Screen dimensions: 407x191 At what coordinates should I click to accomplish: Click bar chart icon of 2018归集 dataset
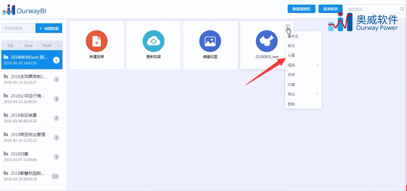6,154
